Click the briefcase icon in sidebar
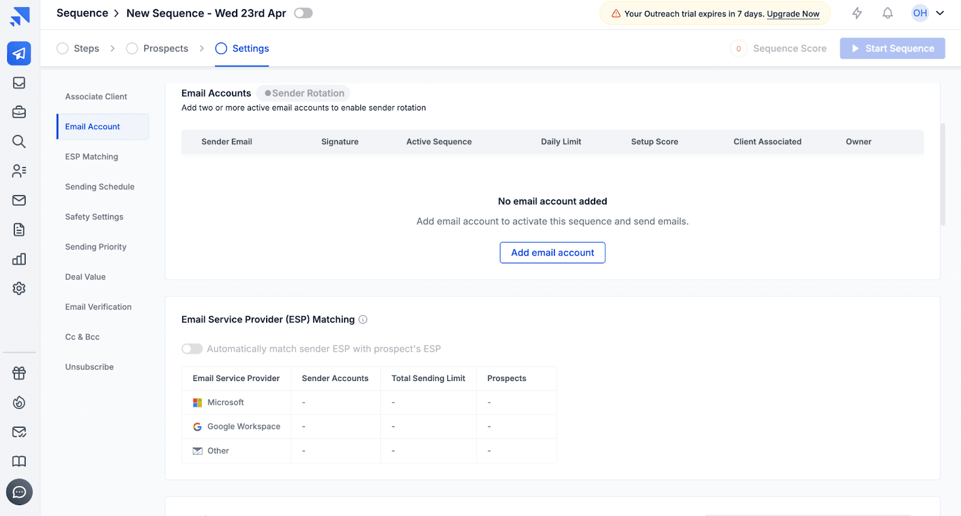This screenshot has height=516, width=961. [x=19, y=112]
